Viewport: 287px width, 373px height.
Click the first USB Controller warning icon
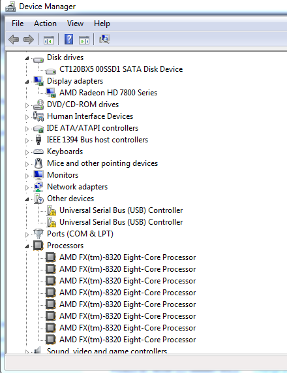coord(51,210)
